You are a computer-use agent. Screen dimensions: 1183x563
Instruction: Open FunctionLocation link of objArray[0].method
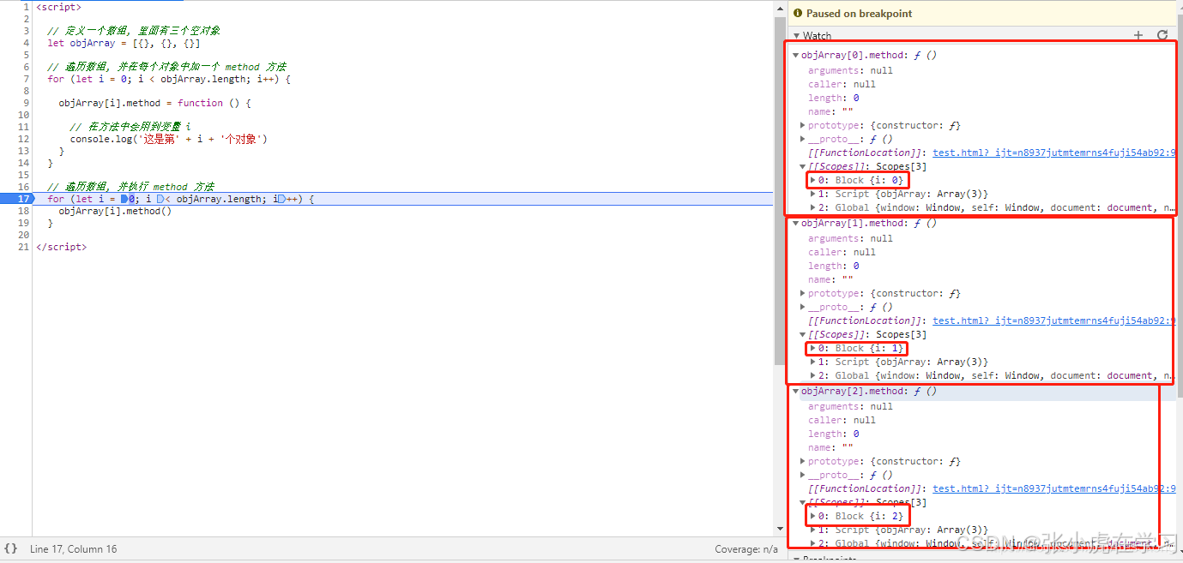coord(1053,153)
